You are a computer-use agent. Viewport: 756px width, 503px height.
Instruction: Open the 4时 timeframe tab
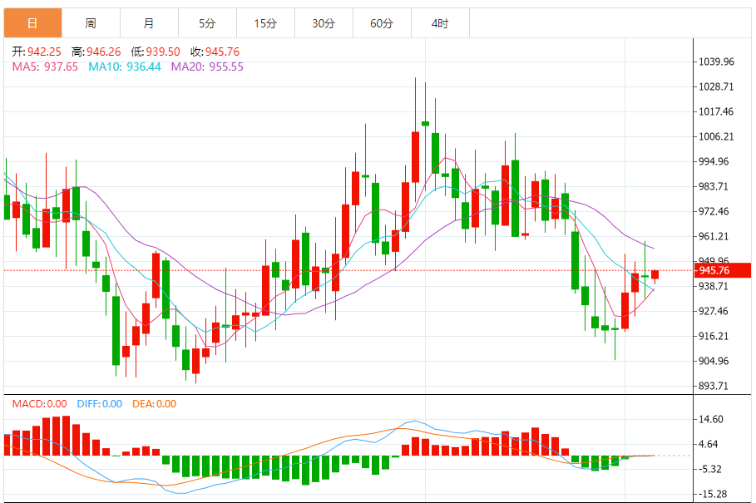coord(440,23)
